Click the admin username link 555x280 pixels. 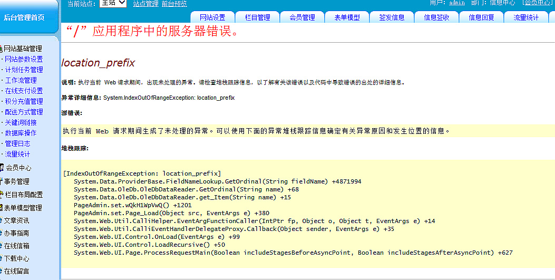(456, 3)
